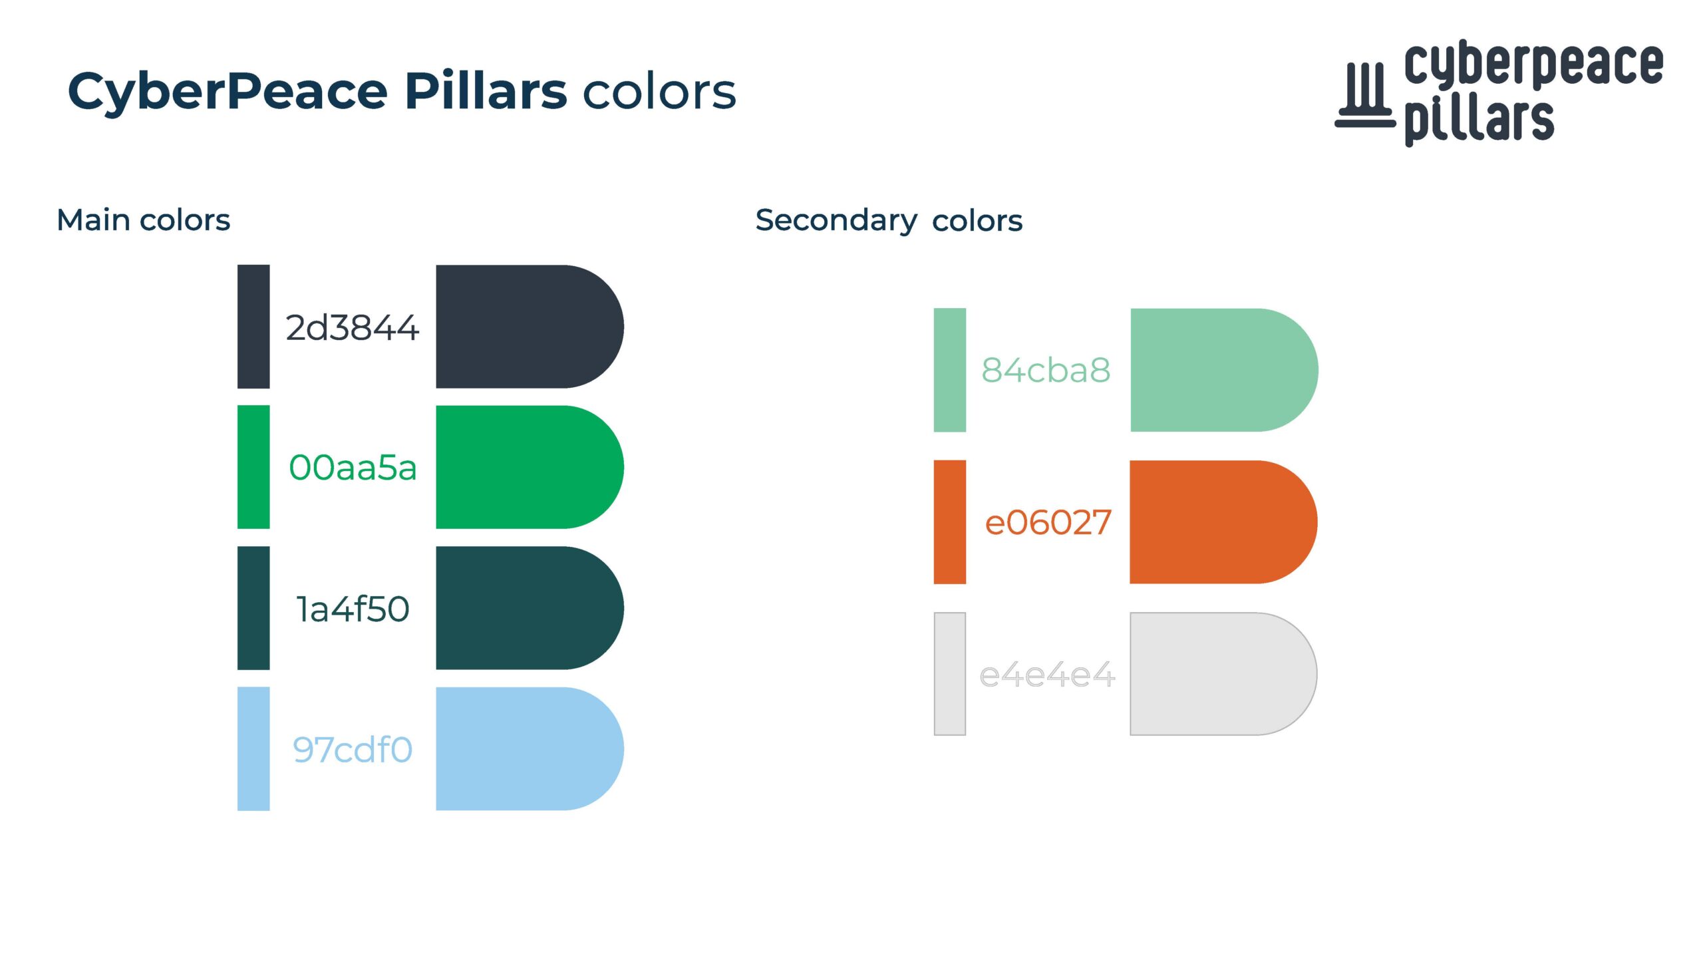
Task: Pick the dark teal 1a4f50 rounded swatch
Action: [530, 608]
